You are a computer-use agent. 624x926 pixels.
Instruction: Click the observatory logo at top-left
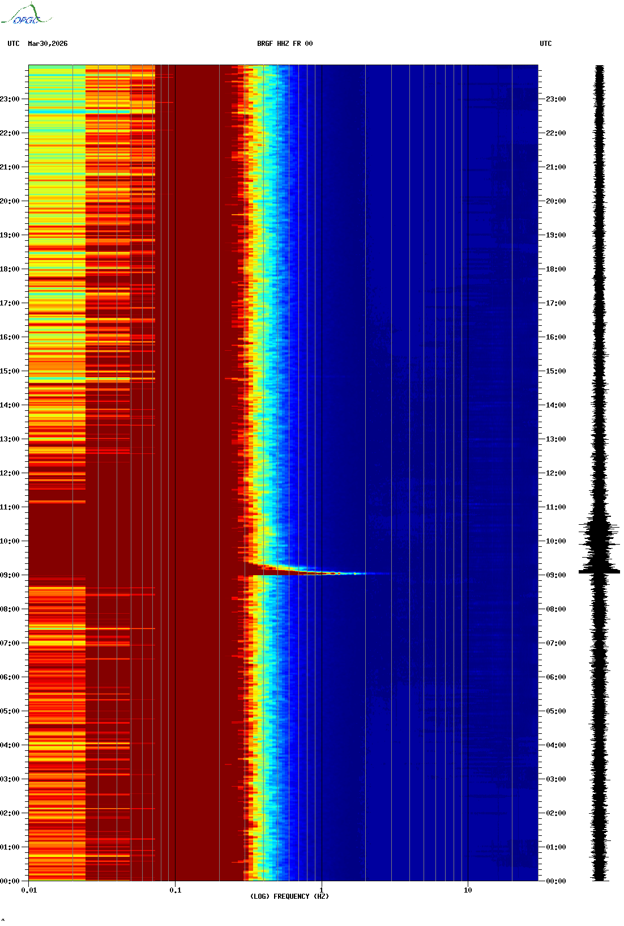coord(25,15)
